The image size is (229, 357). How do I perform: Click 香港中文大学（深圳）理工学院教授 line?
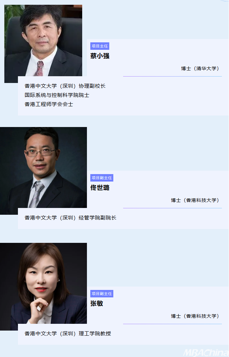pyautogui.click(x=68, y=334)
